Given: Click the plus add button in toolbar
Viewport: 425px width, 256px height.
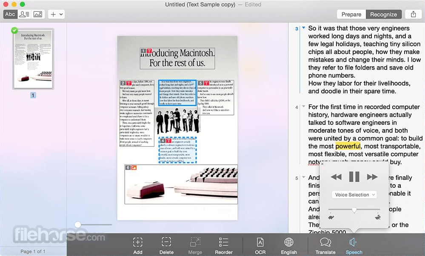Looking at the screenshot, I should (x=54, y=14).
